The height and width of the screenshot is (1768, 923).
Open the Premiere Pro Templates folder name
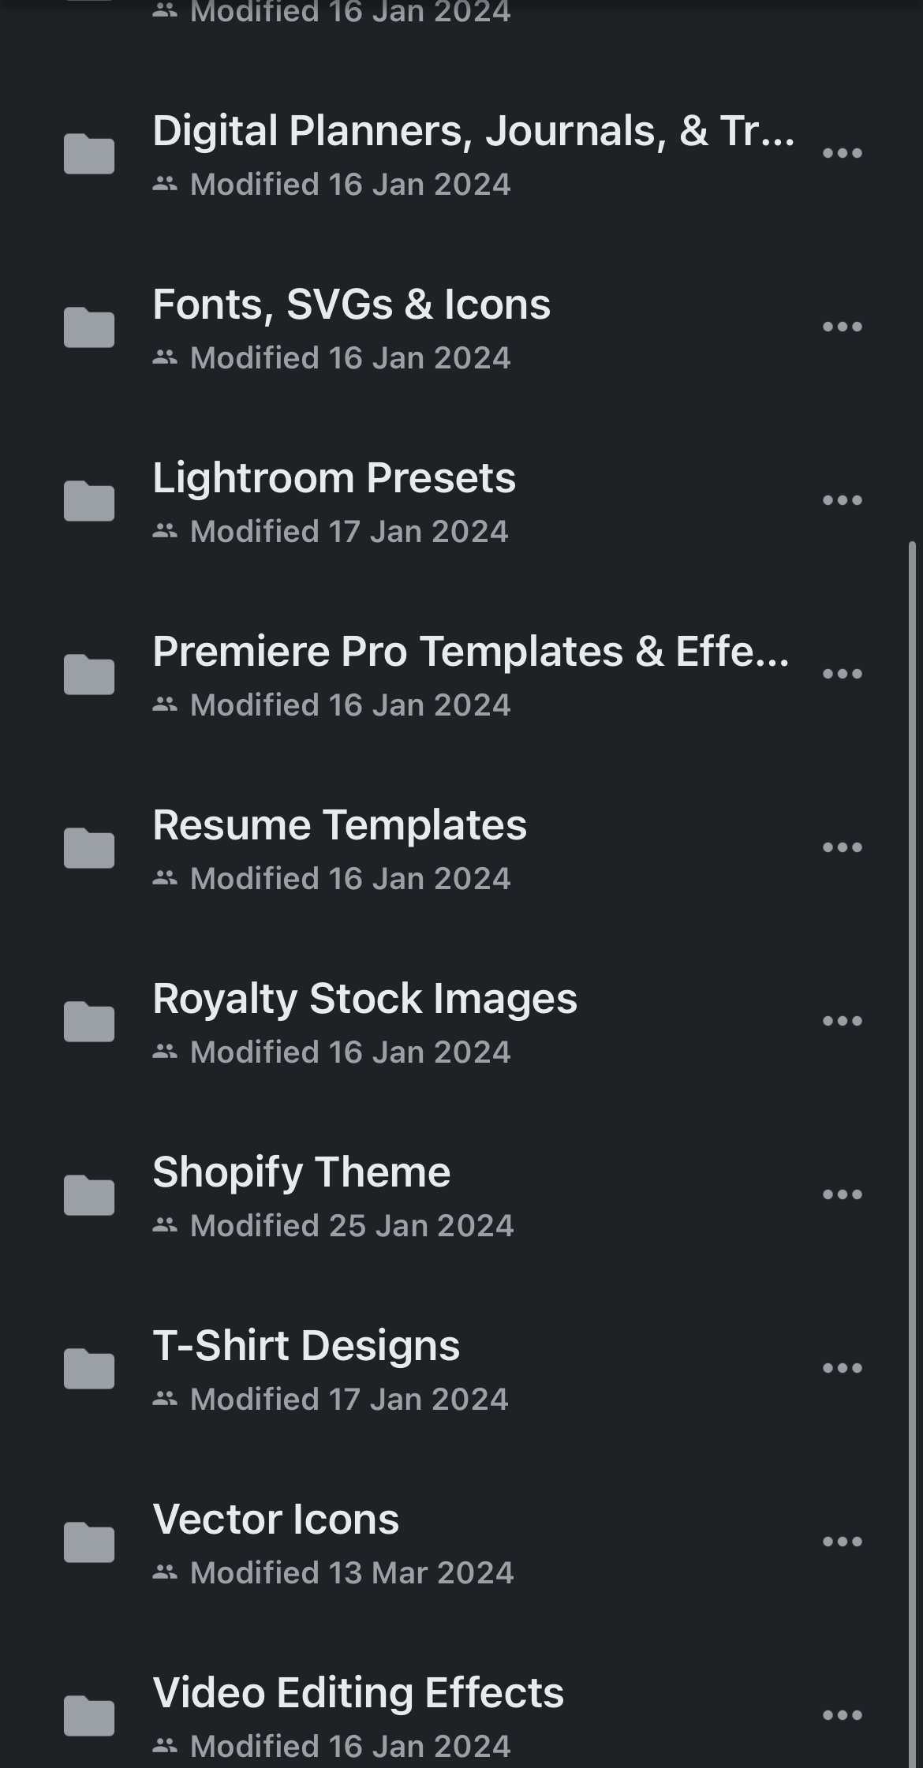pos(470,652)
